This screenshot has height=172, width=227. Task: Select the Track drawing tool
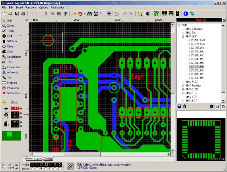click(x=11, y=31)
